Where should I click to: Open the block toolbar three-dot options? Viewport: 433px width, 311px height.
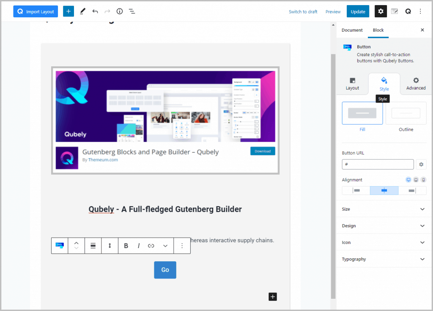[x=182, y=246]
